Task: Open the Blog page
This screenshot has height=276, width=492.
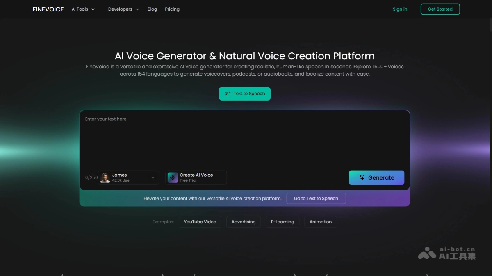Action: pos(152,9)
